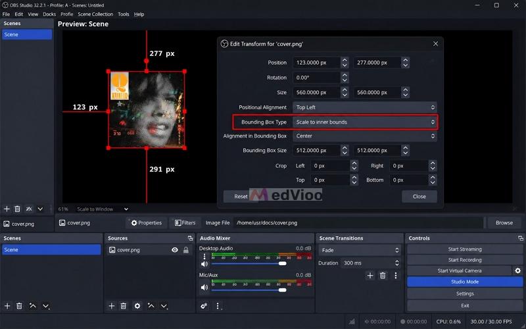Open the Fade transition dropdown

pos(360,250)
